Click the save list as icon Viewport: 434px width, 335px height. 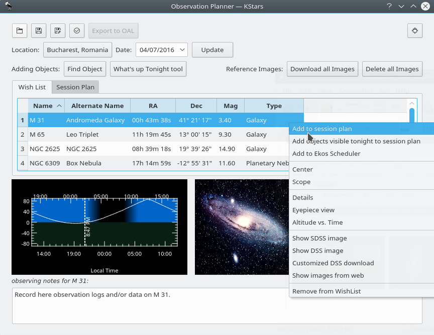58,31
